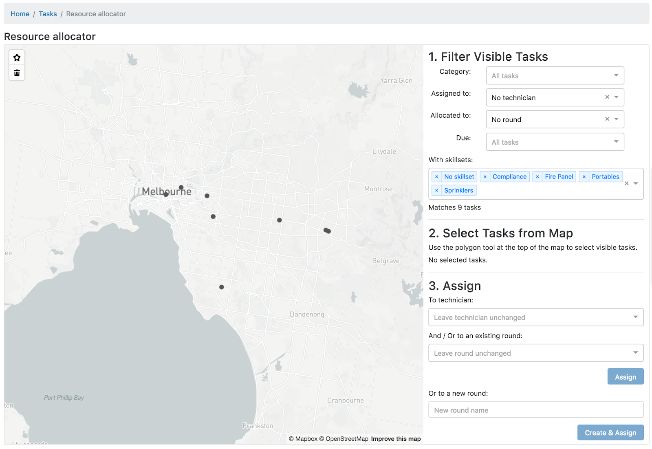Viewport: 652px width, 449px height.
Task: Open the Due dropdown
Action: [555, 142]
